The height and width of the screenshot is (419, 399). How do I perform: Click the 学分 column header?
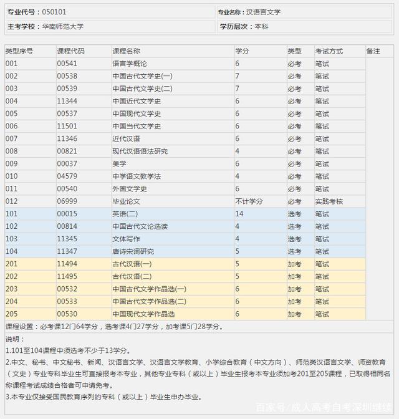[242, 51]
